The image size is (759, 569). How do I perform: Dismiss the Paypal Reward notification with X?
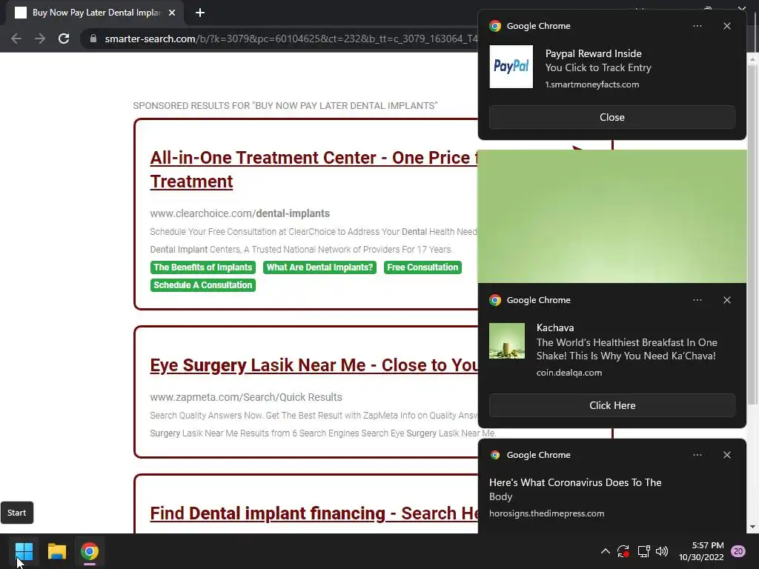point(726,26)
